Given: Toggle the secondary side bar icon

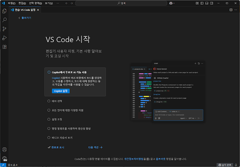Looking at the screenshot, I should (212, 3).
